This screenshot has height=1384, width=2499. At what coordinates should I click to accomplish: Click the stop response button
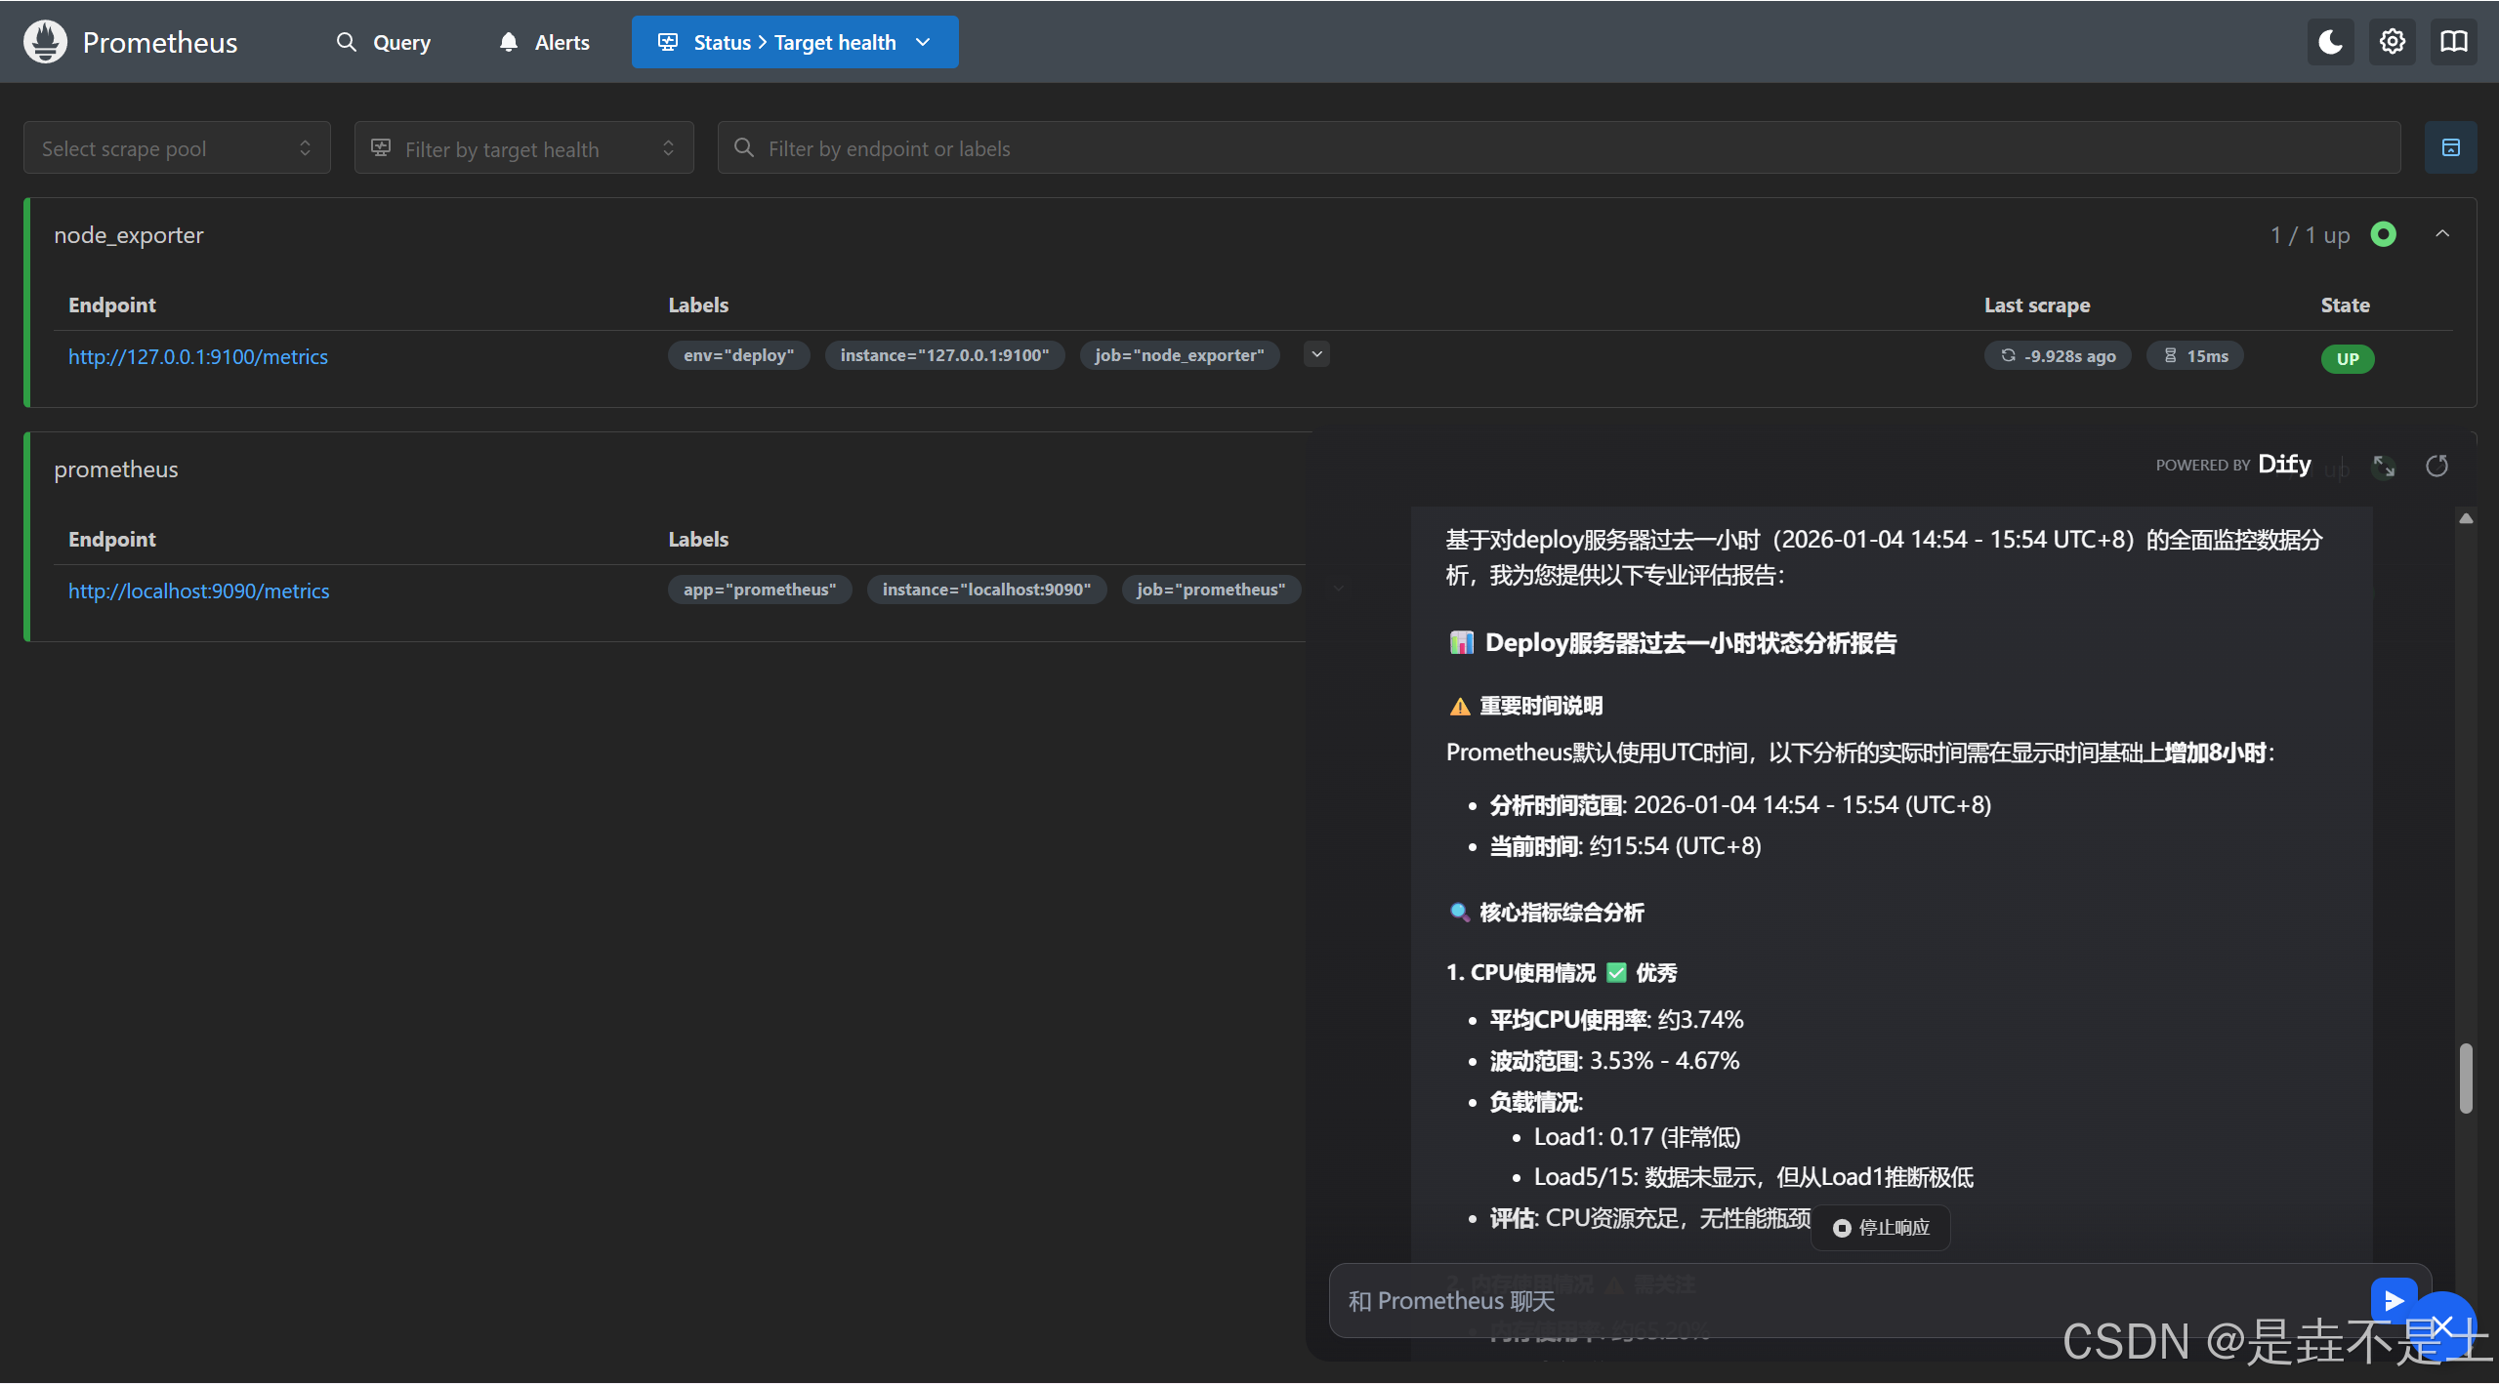(x=1881, y=1228)
